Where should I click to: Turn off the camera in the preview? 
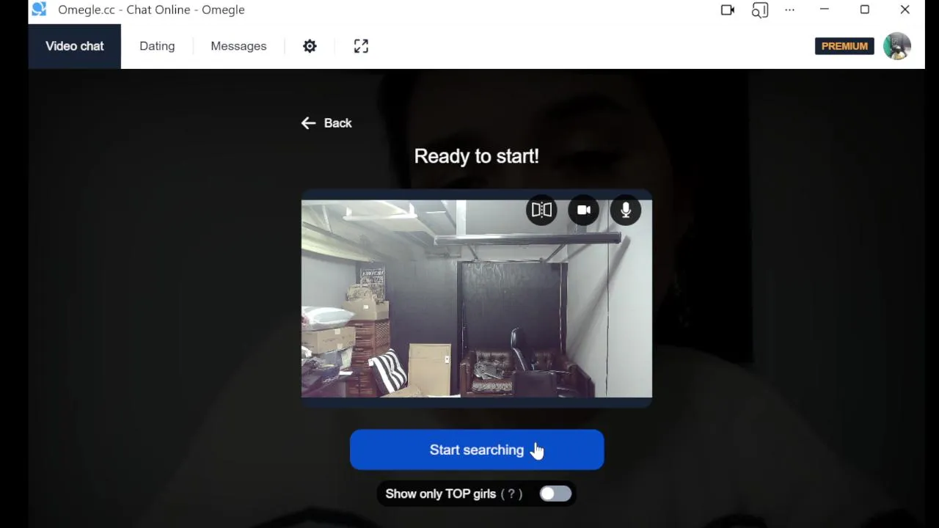pyautogui.click(x=584, y=210)
